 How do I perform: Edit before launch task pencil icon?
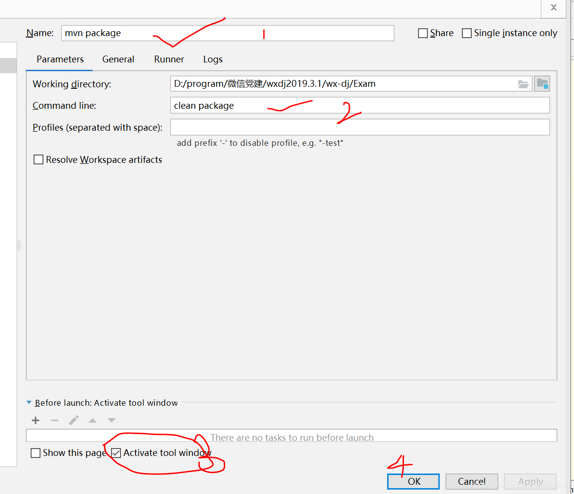point(74,420)
